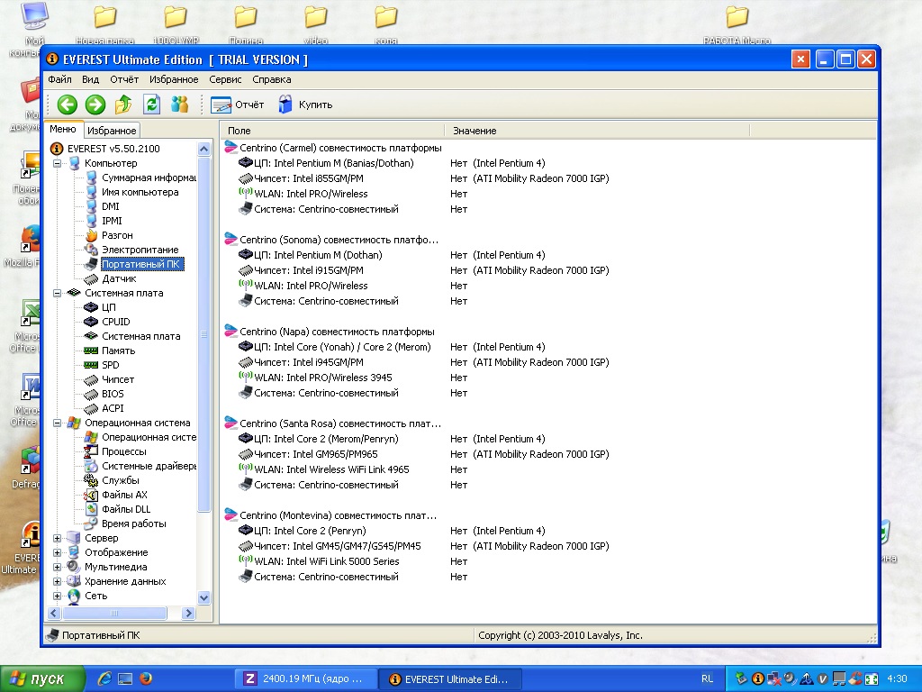Go back with the green left arrow

click(67, 105)
